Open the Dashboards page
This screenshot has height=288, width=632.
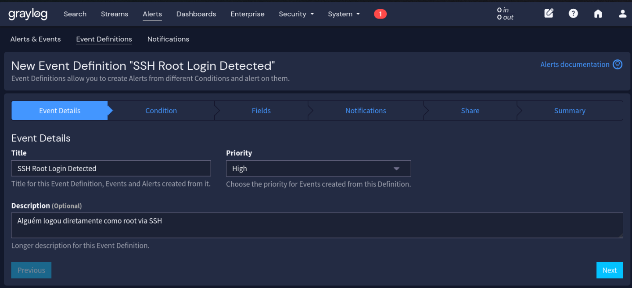tap(196, 14)
